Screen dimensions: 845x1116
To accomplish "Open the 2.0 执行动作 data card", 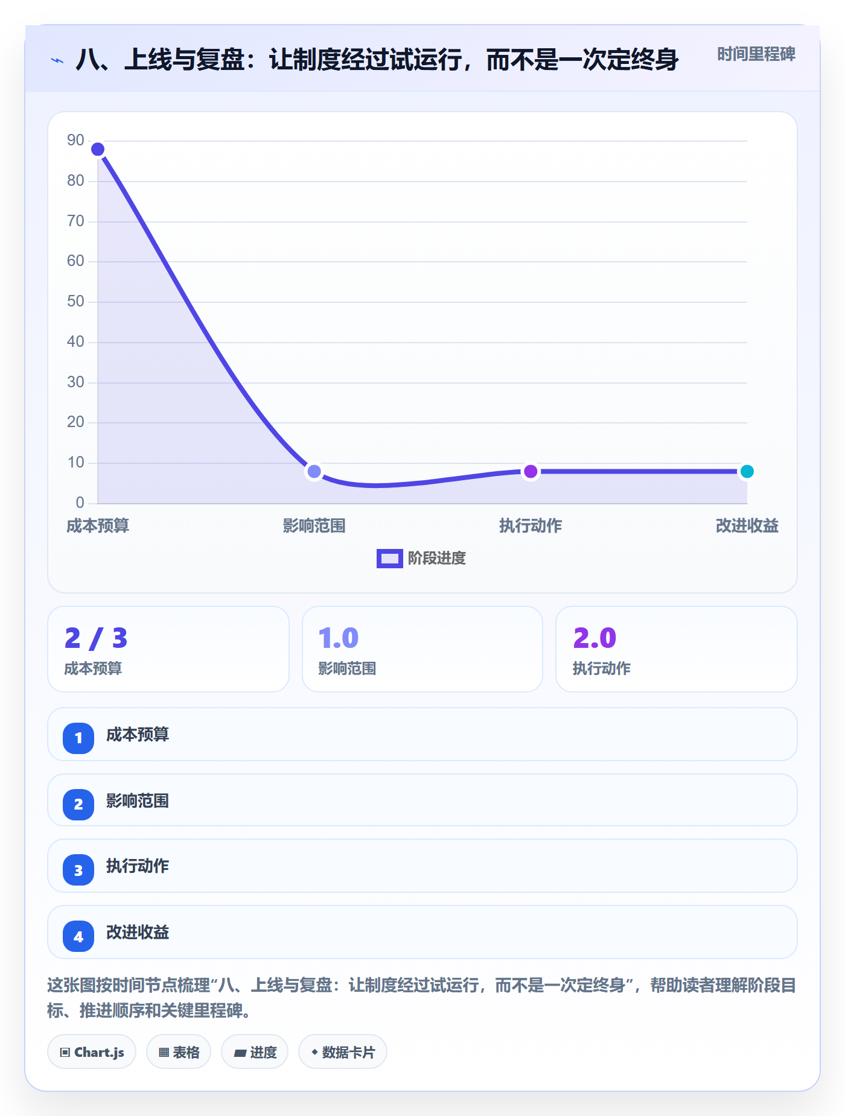I will [677, 649].
